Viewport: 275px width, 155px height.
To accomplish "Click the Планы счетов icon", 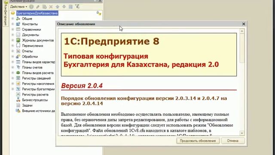I will click(x=18, y=67).
